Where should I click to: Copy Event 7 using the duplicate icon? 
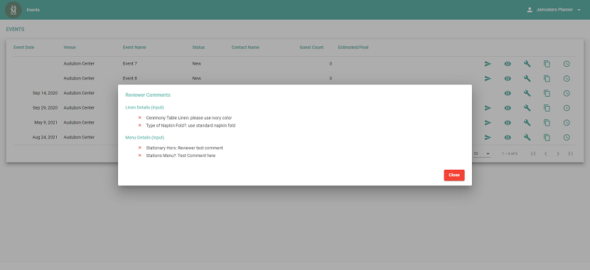(547, 64)
